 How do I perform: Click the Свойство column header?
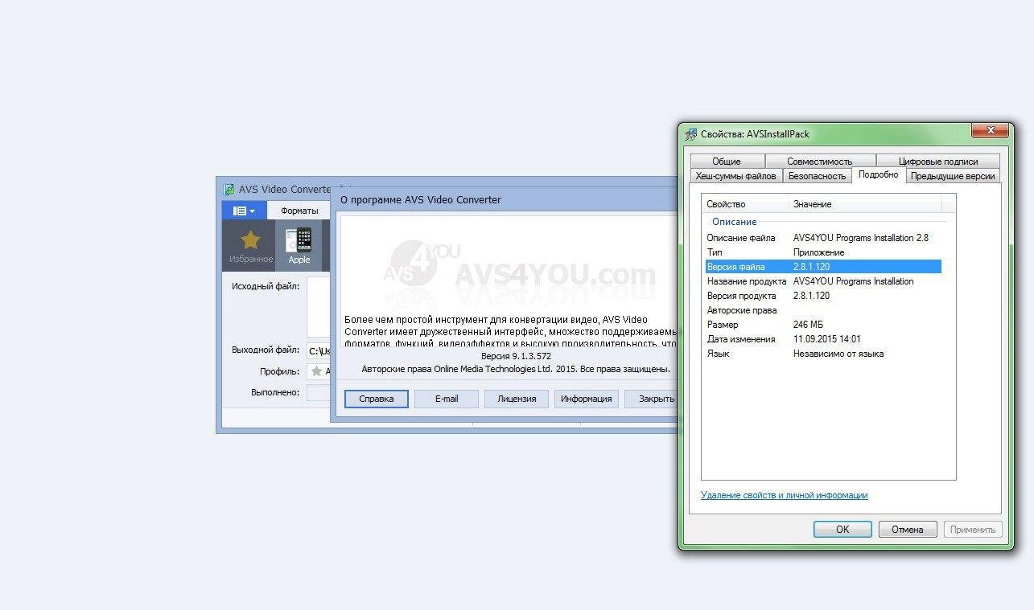point(745,204)
